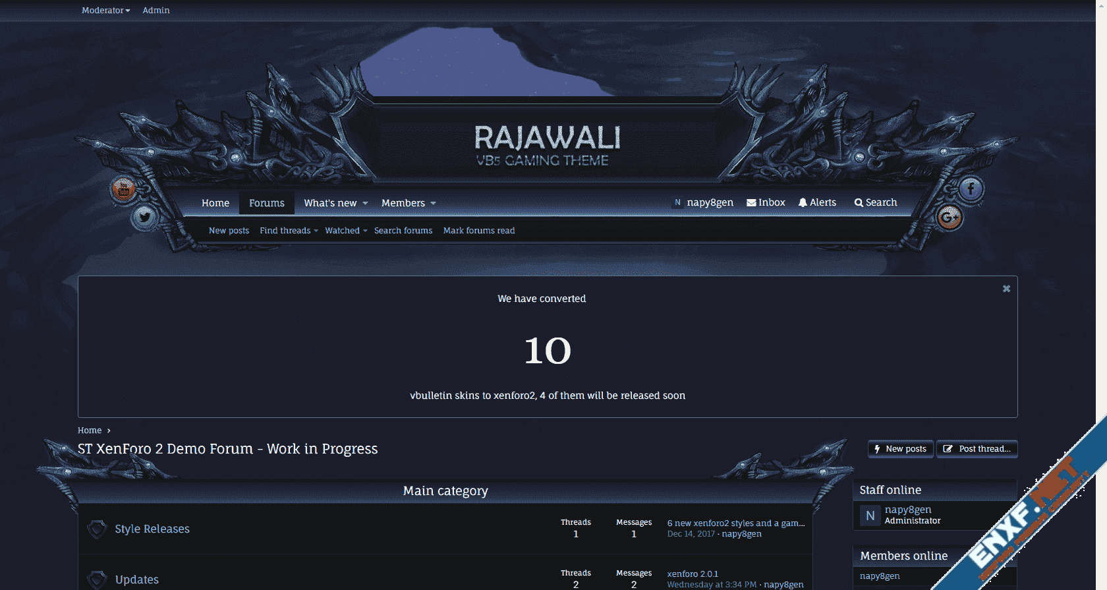Open the Find threads dropdown
The height and width of the screenshot is (590, 1107).
coord(289,231)
